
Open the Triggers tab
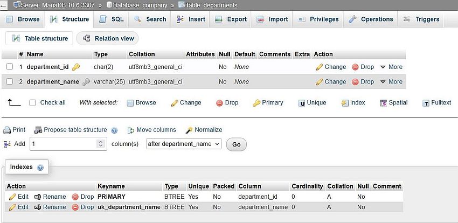[x=421, y=19]
